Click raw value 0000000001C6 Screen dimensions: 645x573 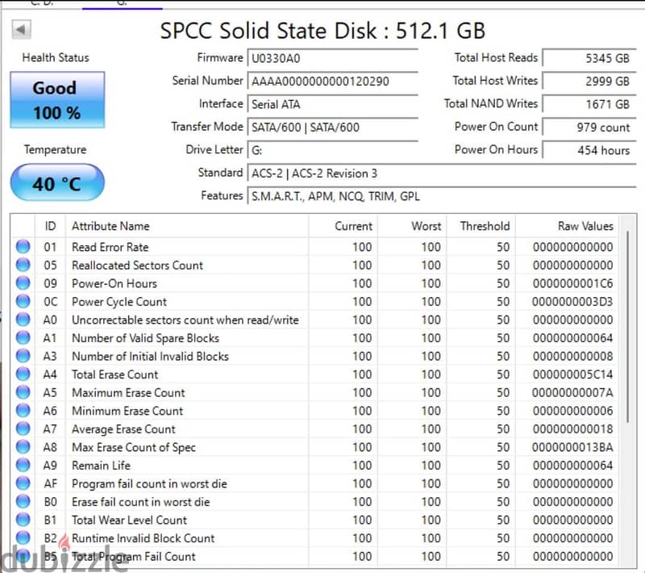point(572,283)
